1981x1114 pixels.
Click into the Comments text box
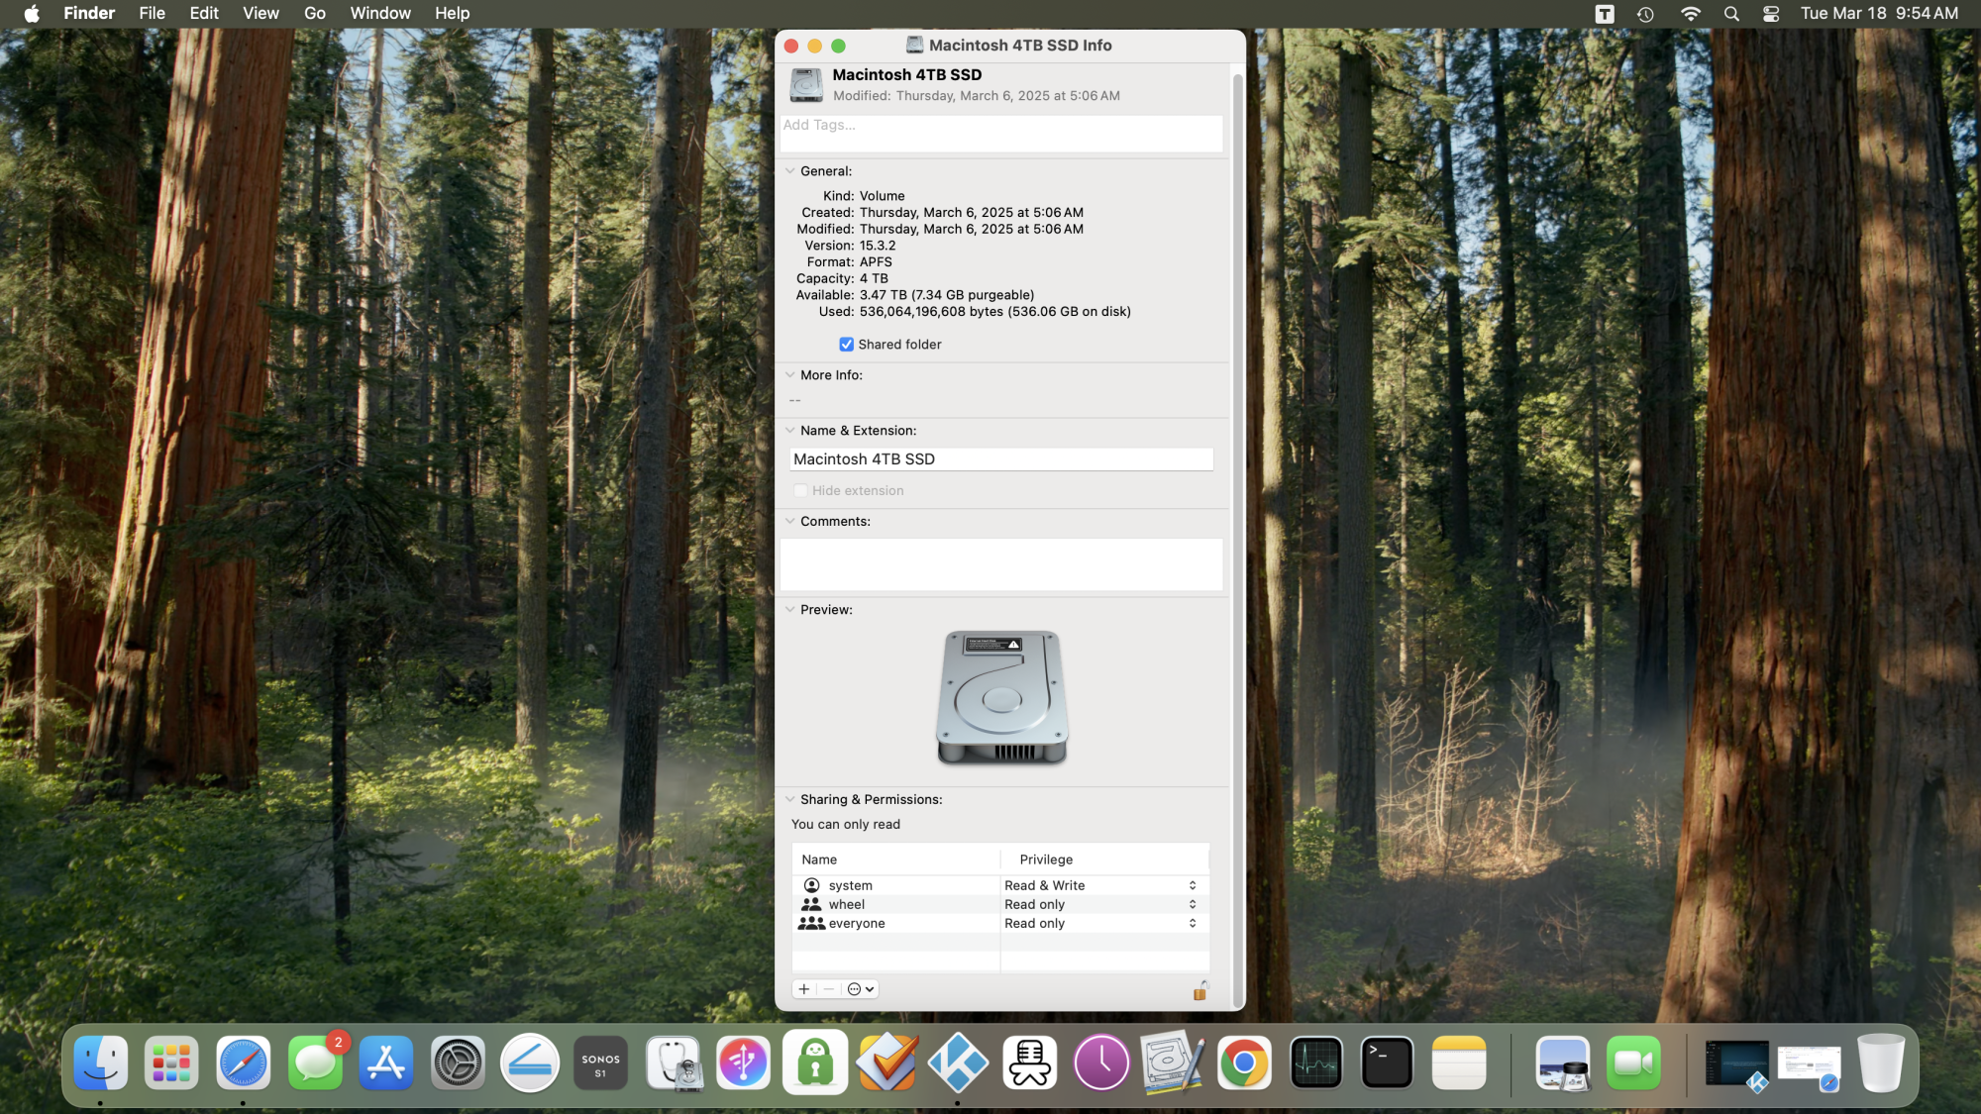tap(1000, 564)
